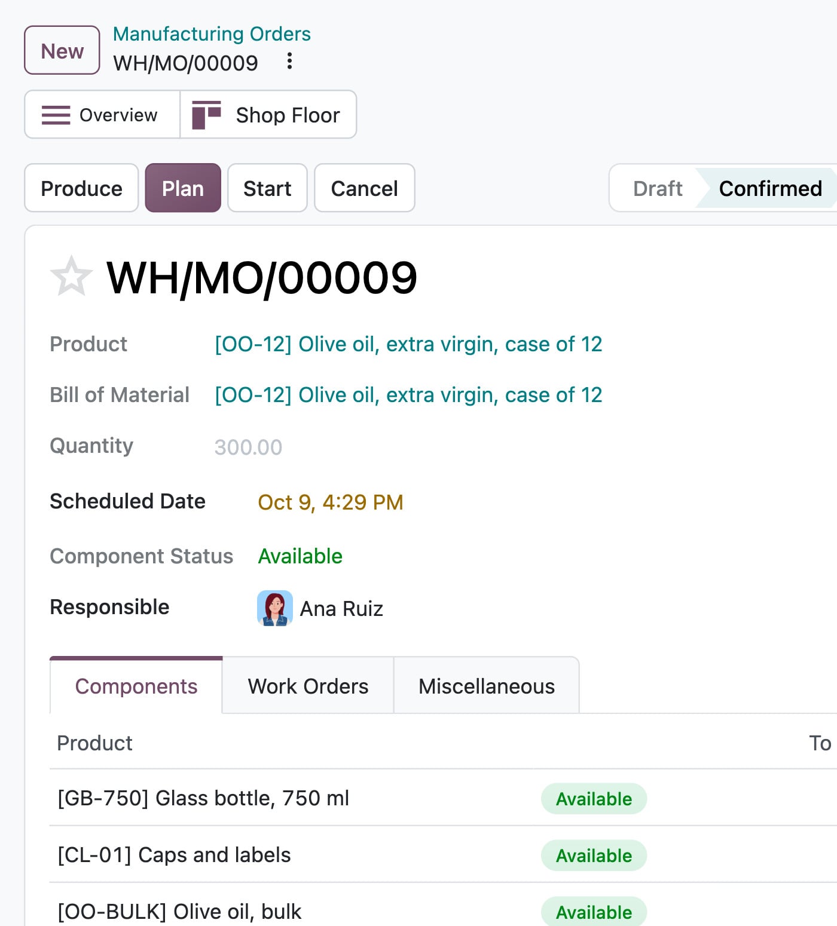837x926 pixels.
Task: Open the Bill of Material link
Action: (408, 395)
